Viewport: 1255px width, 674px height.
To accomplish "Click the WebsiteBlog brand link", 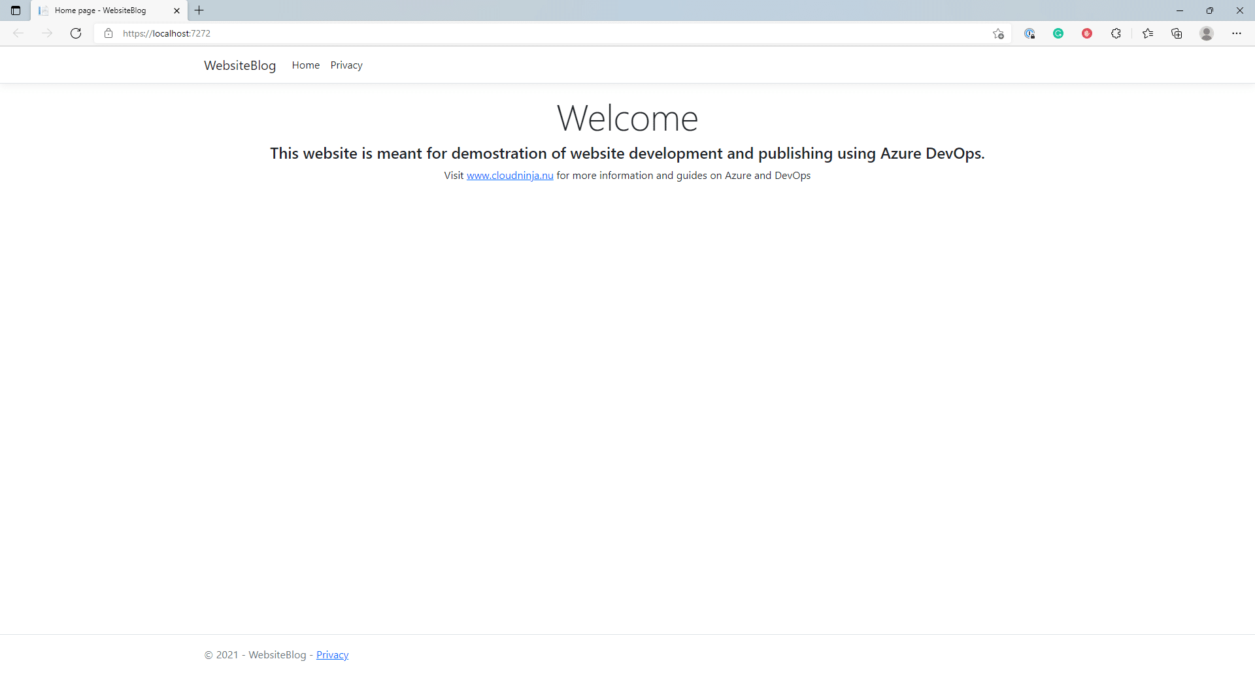I will (240, 65).
